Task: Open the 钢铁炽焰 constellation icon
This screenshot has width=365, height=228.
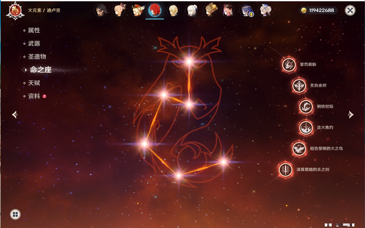Action: [x=306, y=107]
